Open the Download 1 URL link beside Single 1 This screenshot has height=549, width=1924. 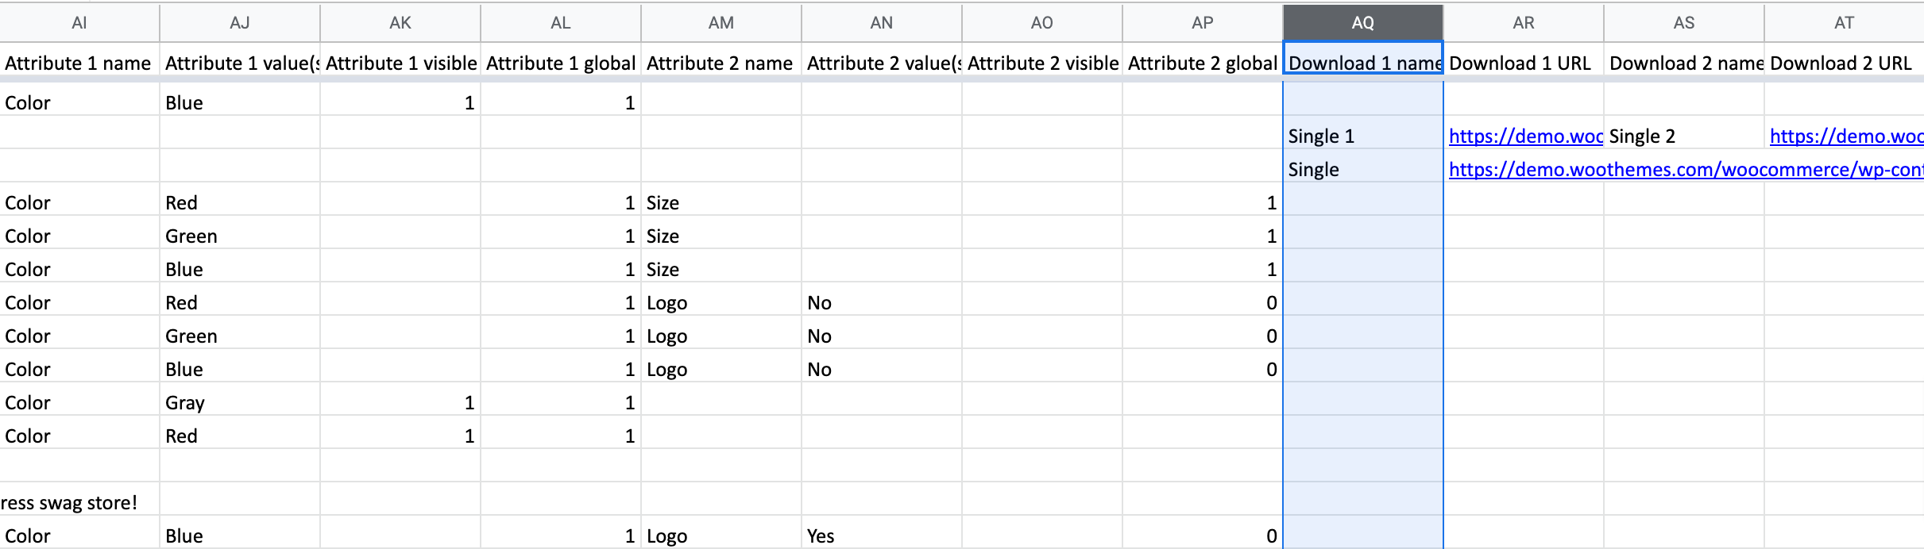(1525, 136)
